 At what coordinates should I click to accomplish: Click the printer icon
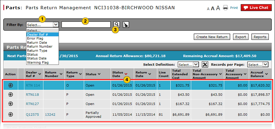coord(225,8)
